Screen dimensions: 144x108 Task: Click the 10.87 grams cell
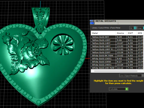pos(121,43)
